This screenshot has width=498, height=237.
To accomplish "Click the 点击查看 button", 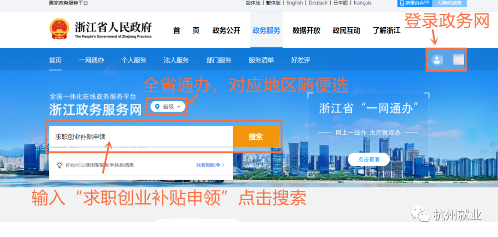I will pyautogui.click(x=369, y=159).
